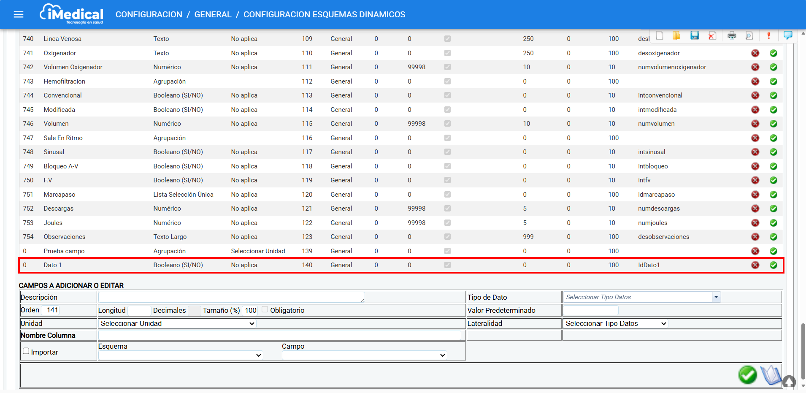Click the scroll-to-top arrow icon

pos(789,382)
